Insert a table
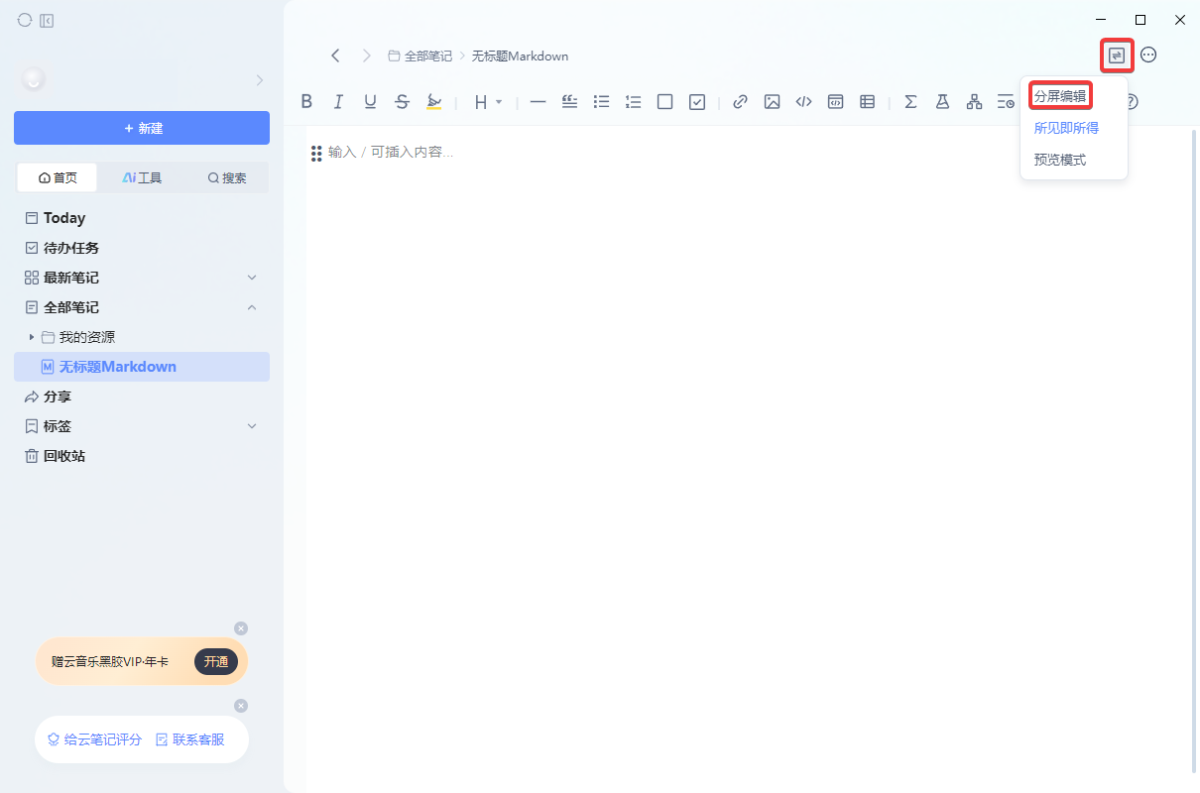 click(867, 101)
